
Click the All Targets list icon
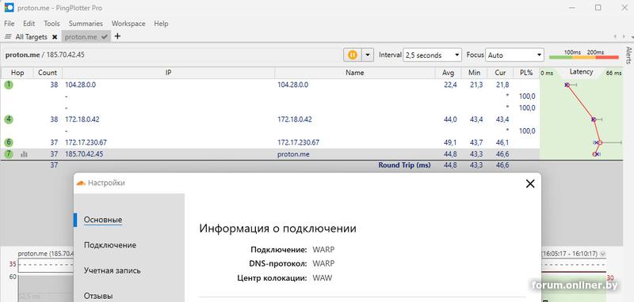(8, 36)
